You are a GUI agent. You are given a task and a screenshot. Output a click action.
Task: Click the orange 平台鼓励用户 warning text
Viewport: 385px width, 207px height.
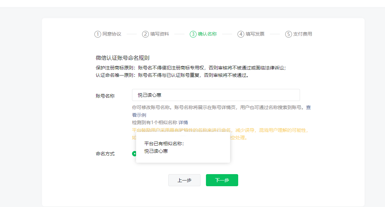coord(220,134)
